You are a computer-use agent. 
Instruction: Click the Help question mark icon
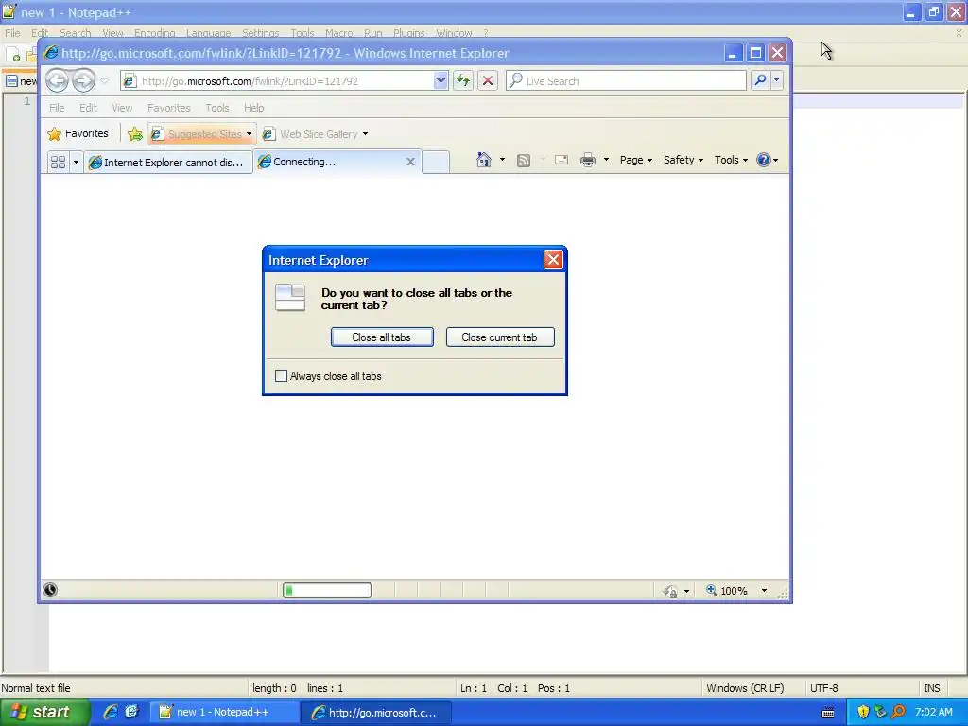click(764, 160)
